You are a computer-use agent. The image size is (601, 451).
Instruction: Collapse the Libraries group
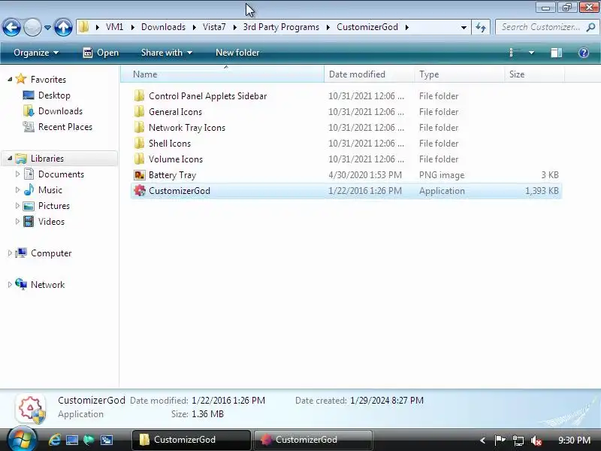10,158
